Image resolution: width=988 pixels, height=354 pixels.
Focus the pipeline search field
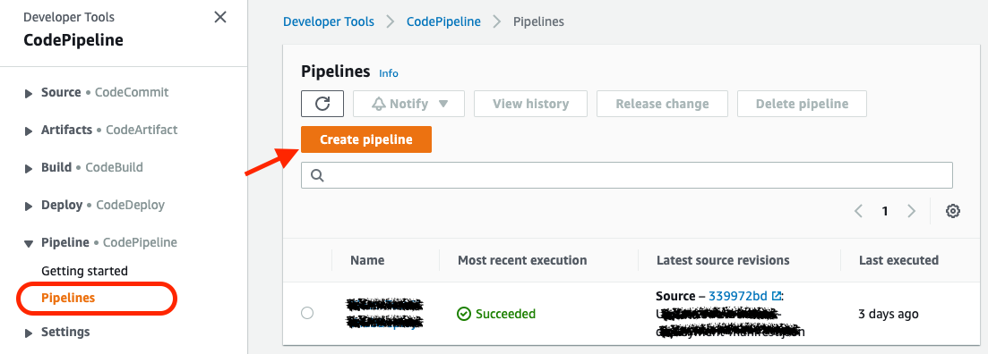coord(627,175)
